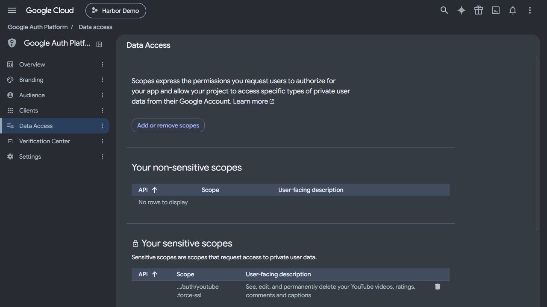Click the Google Cloud logo
Screen dimensions: 547x307
[x=50, y=10]
